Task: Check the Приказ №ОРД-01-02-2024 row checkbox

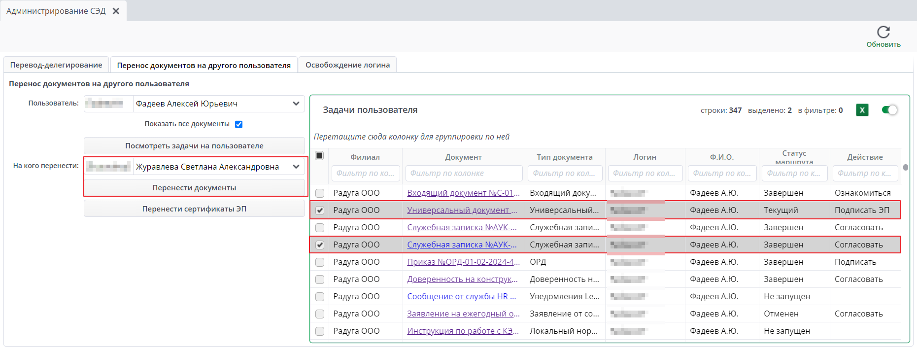Action: coord(320,262)
